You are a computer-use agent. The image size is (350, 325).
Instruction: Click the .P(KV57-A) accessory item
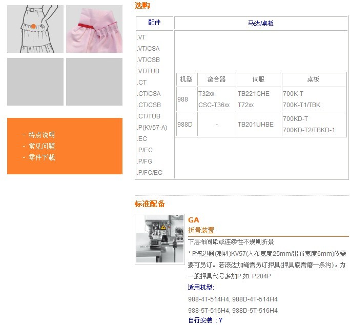click(x=152, y=128)
